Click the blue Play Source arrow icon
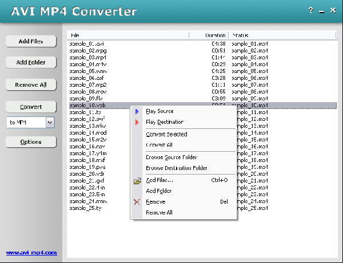The width and height of the screenshot is (343, 263). click(x=137, y=111)
